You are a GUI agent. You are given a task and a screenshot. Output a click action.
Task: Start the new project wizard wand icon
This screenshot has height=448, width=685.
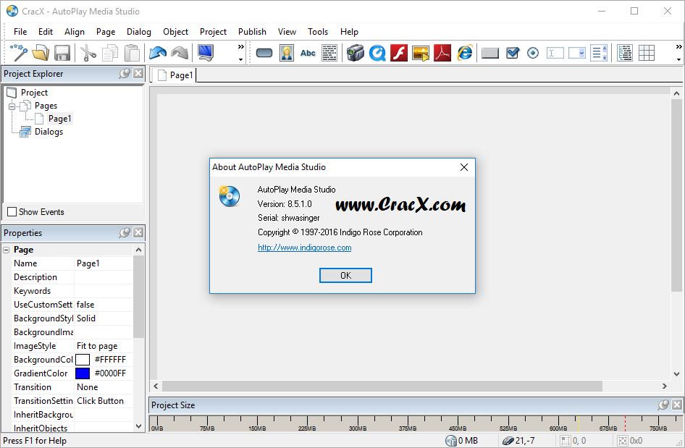point(19,53)
